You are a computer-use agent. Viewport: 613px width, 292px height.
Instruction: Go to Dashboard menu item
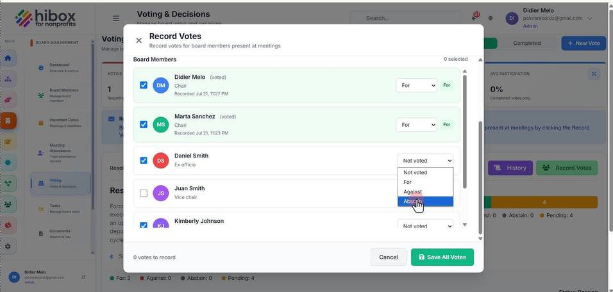pos(61,67)
